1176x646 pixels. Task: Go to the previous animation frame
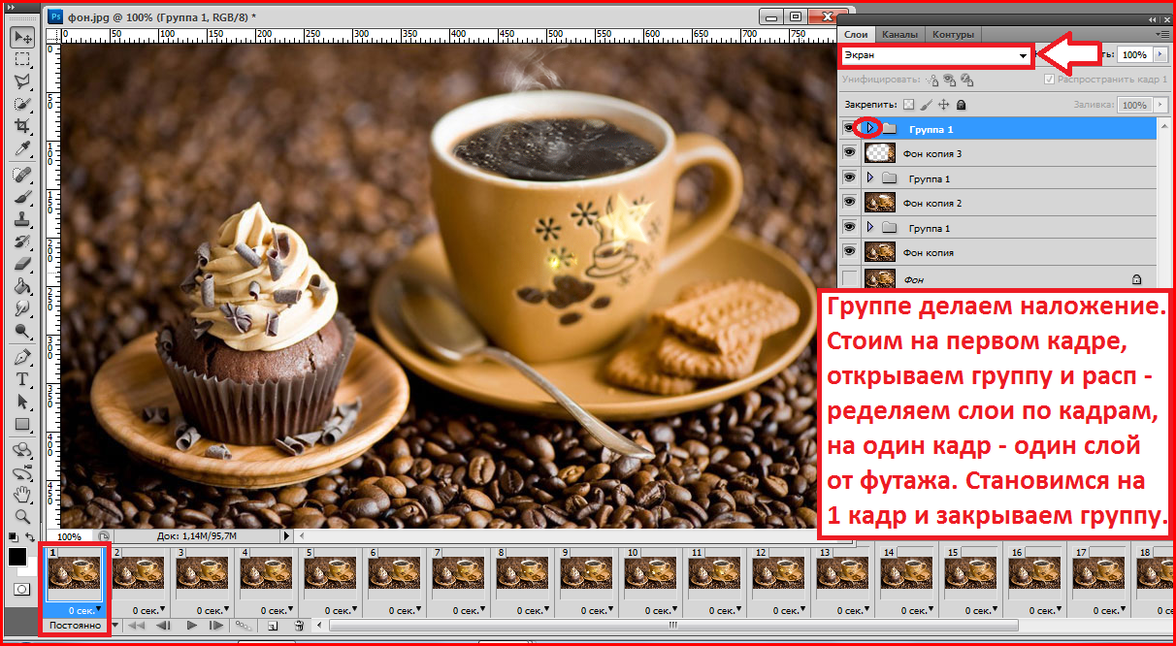(163, 627)
